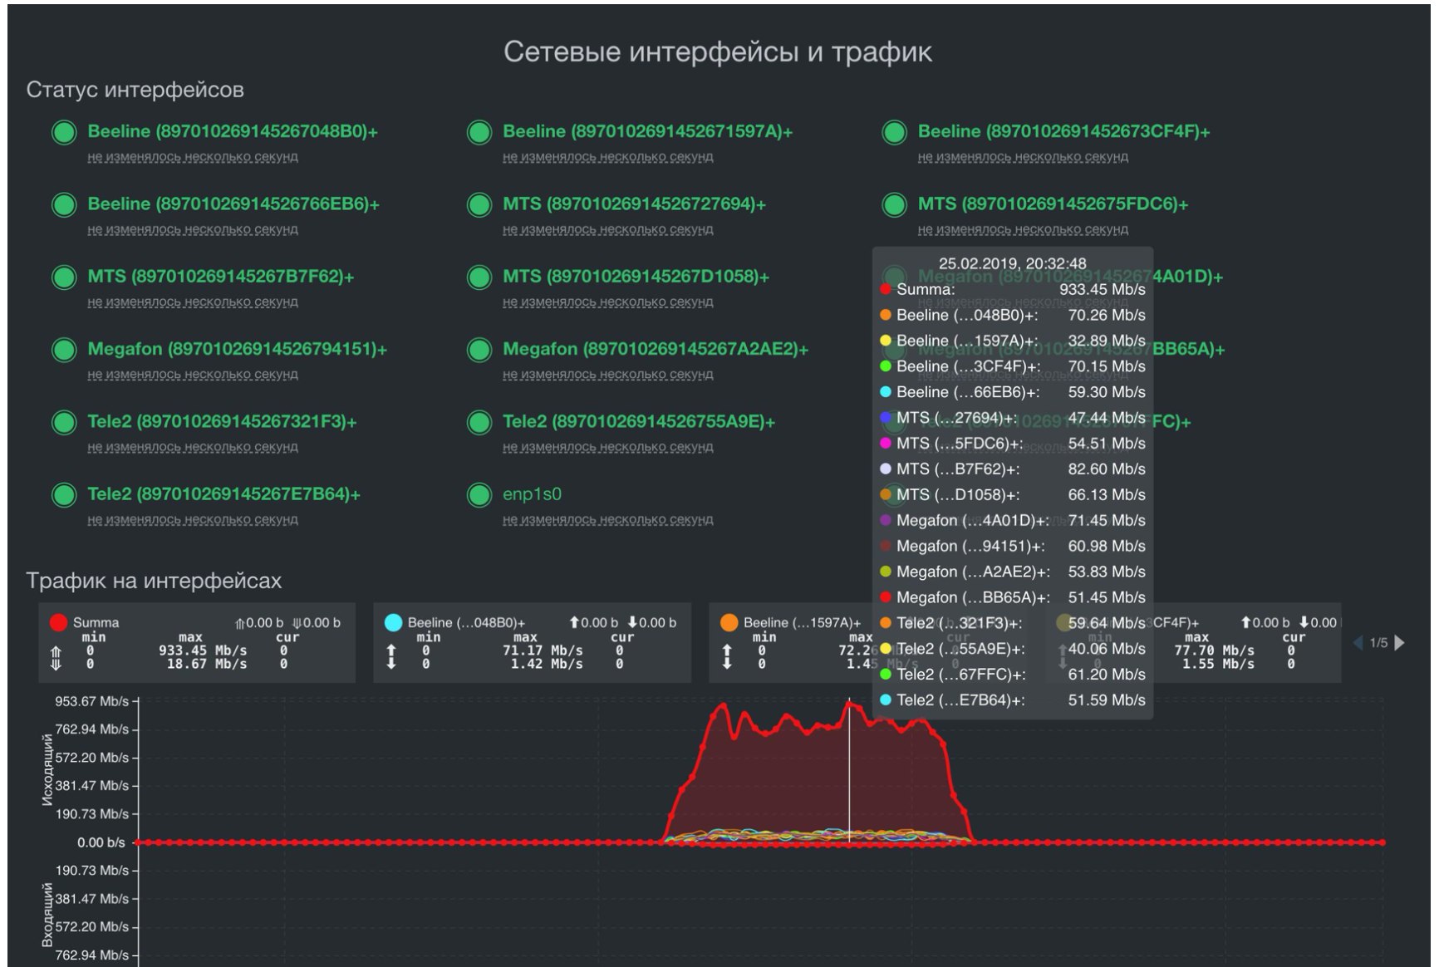Click status circle for enp1s0 interface
Viewport: 1439px width, 967px height.
[x=479, y=494]
